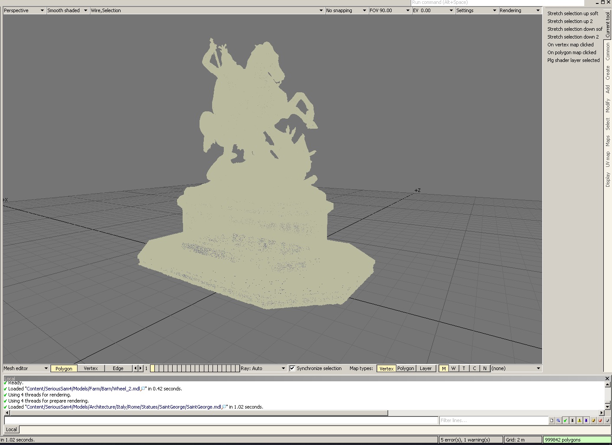This screenshot has height=445, width=612.
Task: Set map type to Polygon
Action: click(406, 368)
